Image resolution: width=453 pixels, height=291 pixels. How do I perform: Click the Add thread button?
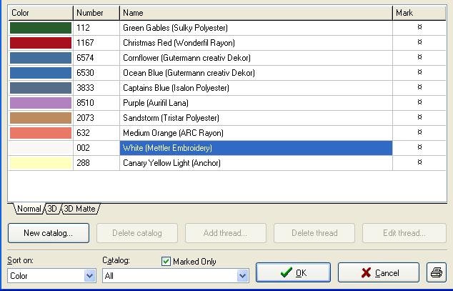(x=226, y=233)
